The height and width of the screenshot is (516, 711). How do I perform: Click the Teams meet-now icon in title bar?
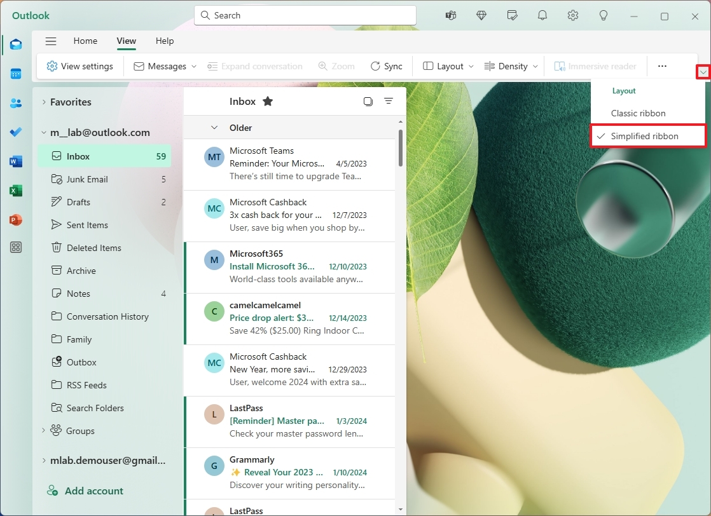click(x=451, y=15)
